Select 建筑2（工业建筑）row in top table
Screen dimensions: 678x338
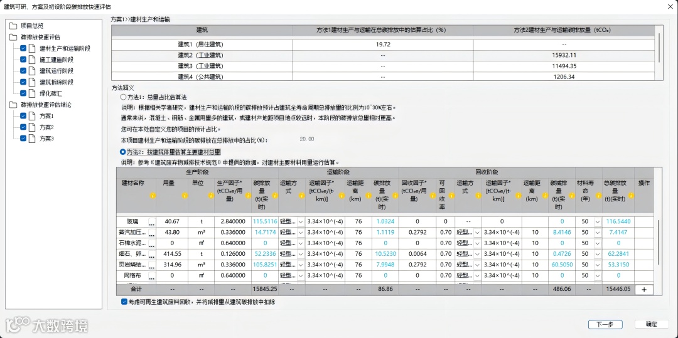coord(383,55)
